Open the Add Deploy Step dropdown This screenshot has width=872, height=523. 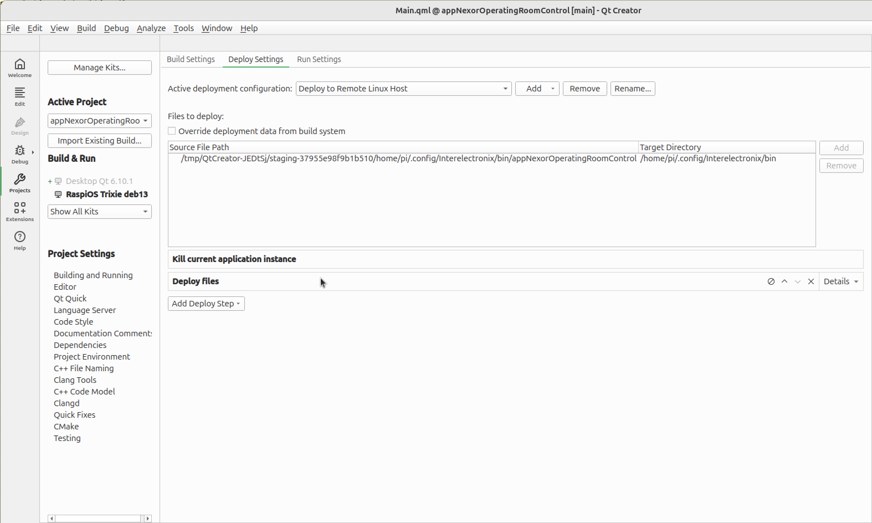206,303
